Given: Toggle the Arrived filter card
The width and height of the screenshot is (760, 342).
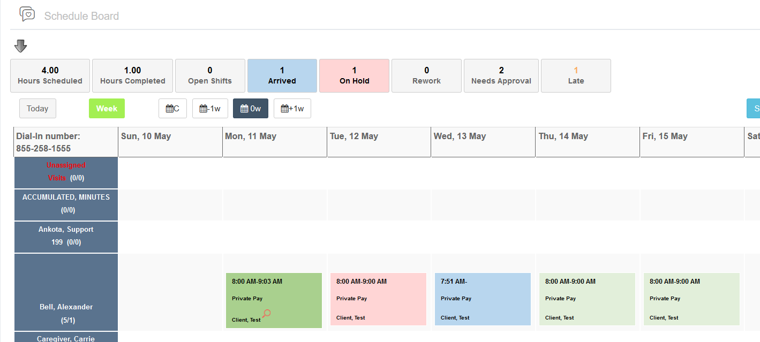Looking at the screenshot, I should tap(282, 75).
